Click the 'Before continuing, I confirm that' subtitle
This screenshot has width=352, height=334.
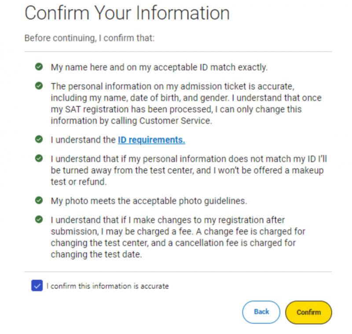click(x=89, y=38)
